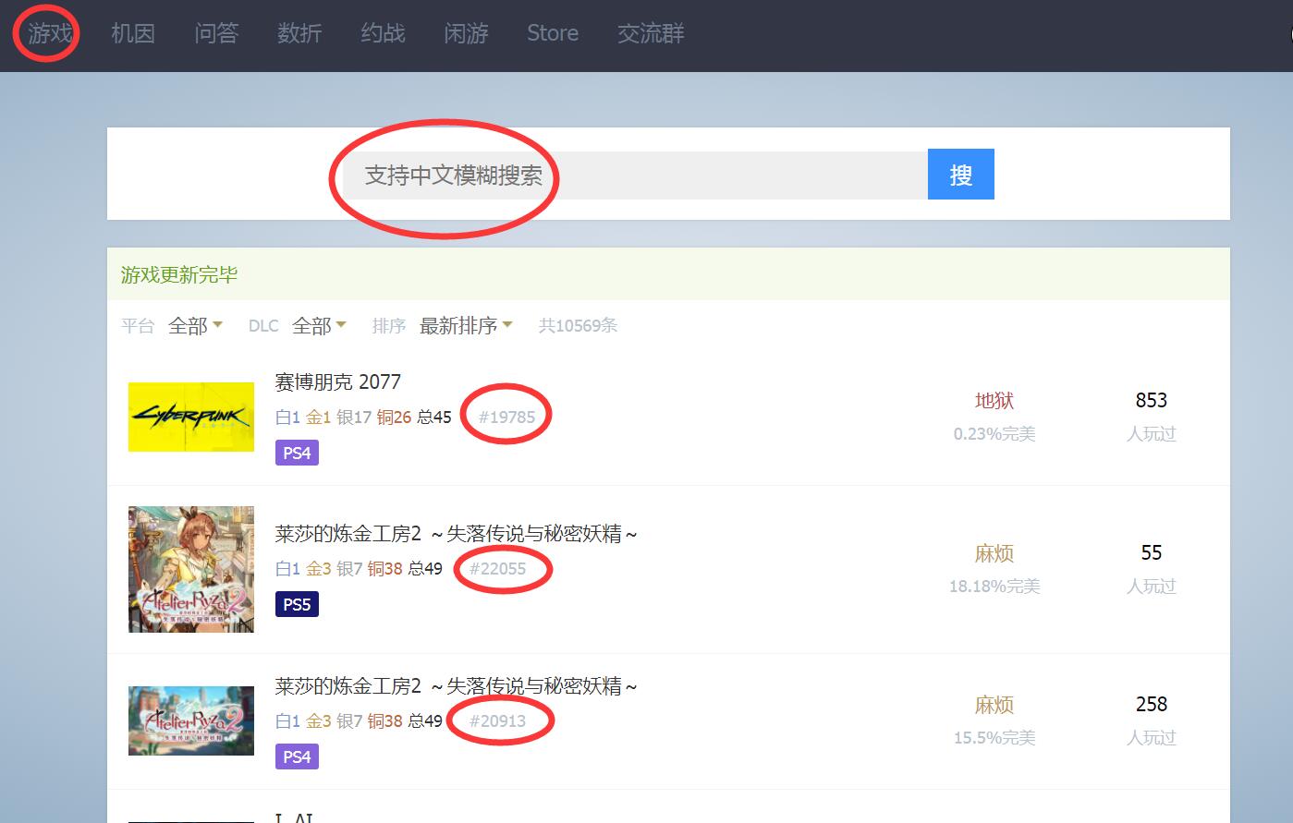Open the 赛博朋克 2077 game title
The image size is (1293, 823).
point(337,382)
